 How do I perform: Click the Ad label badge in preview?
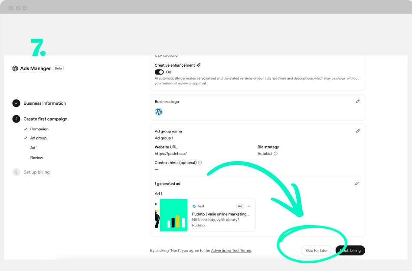[240, 206]
